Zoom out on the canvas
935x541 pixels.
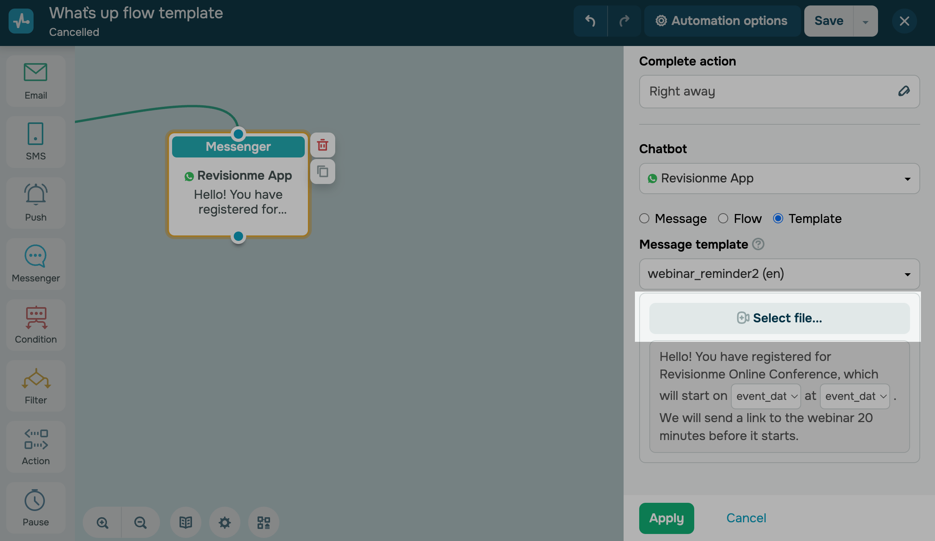[x=140, y=522]
